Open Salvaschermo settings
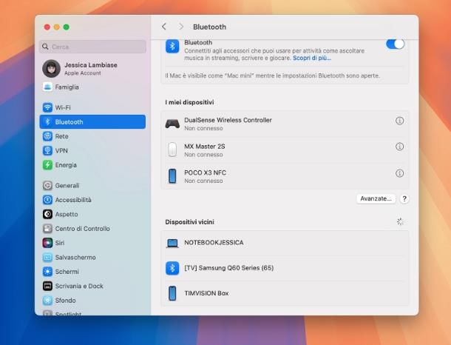Image resolution: width=451 pixels, height=345 pixels. [x=92, y=257]
